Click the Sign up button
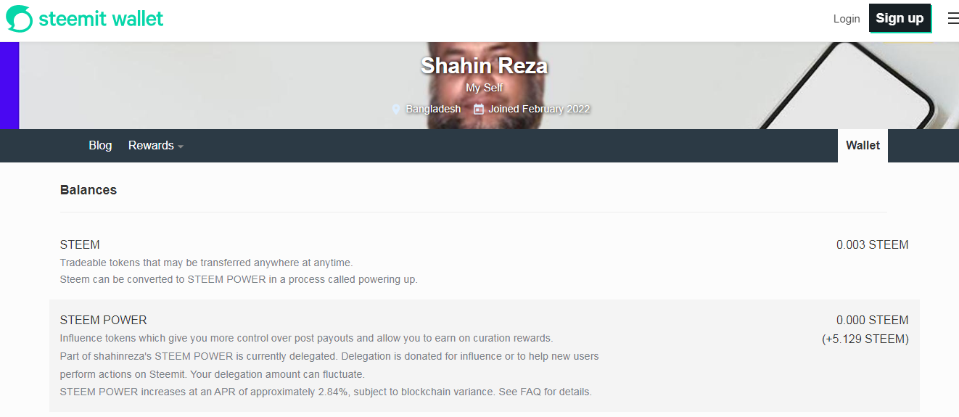Screen dimensions: 959x417 point(900,18)
